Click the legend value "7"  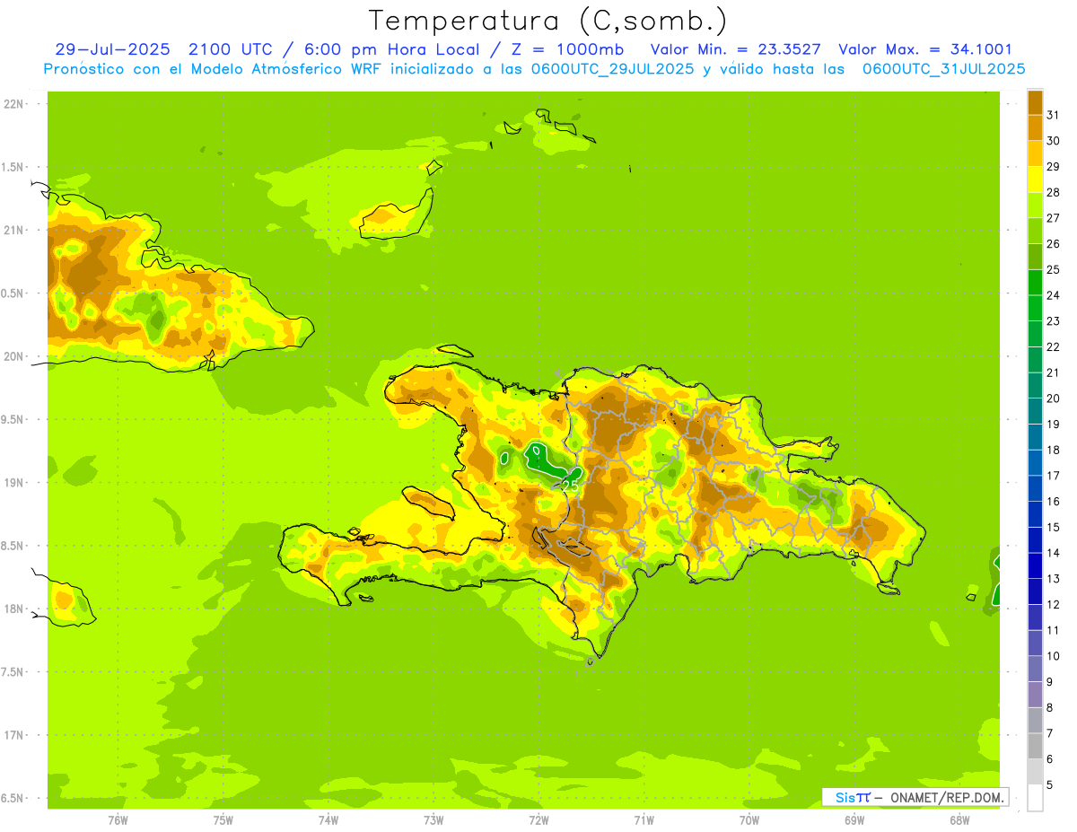pyautogui.click(x=1049, y=734)
